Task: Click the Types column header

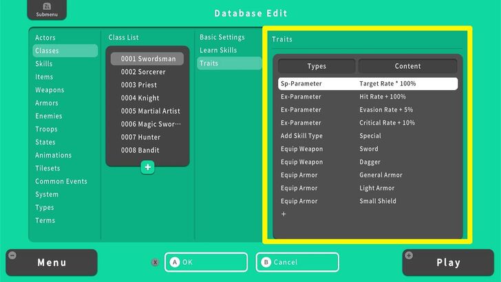Action: coord(317,66)
